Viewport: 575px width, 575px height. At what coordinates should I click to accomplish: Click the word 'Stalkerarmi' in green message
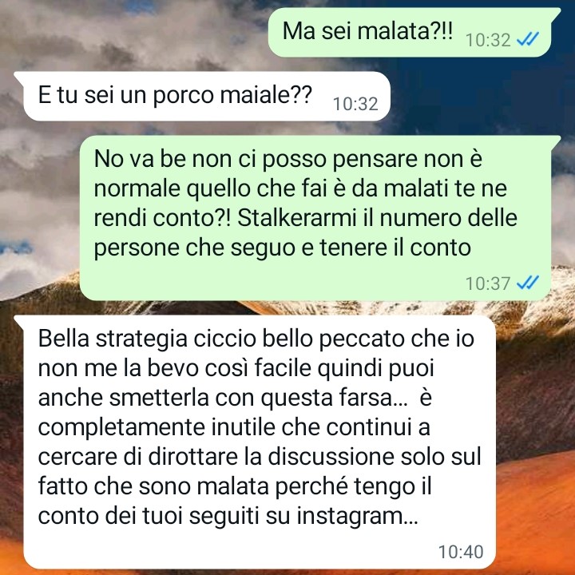coord(297,218)
